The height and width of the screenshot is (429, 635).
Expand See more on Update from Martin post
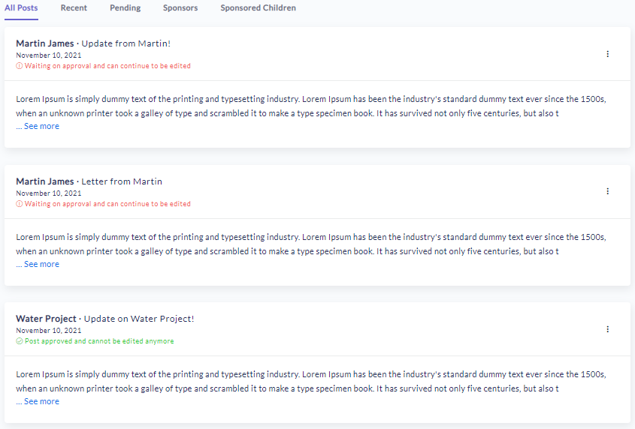tap(41, 127)
